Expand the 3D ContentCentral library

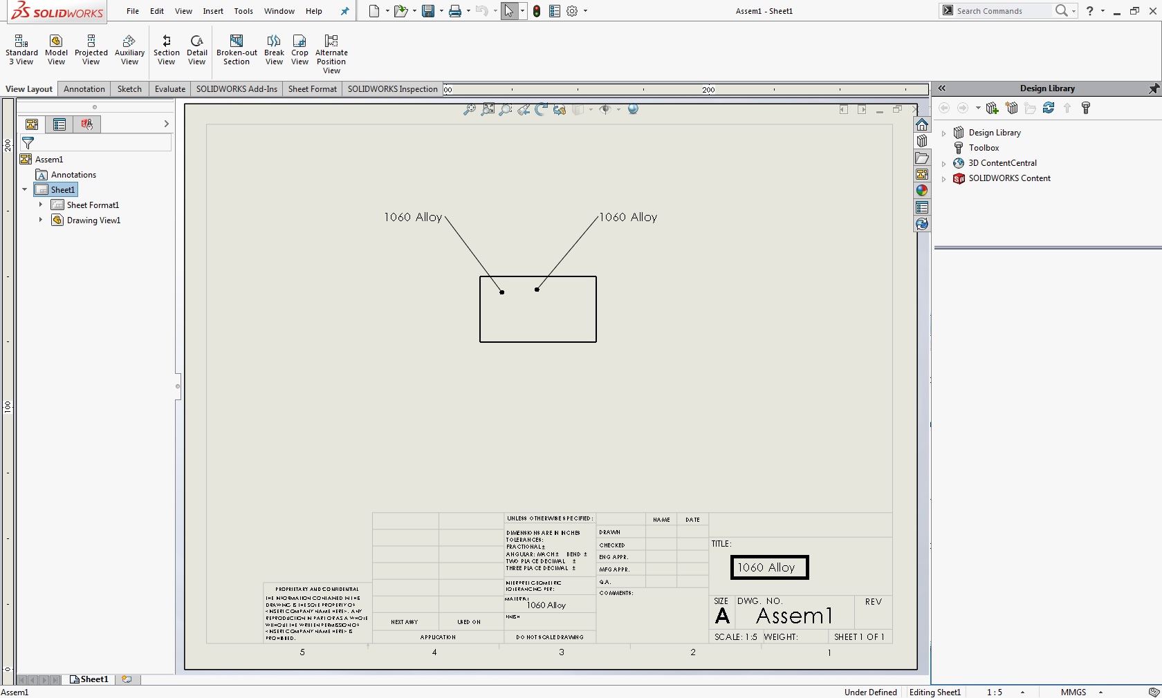pos(944,164)
